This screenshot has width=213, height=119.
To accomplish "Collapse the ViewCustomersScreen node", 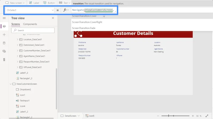I will 11,84.
